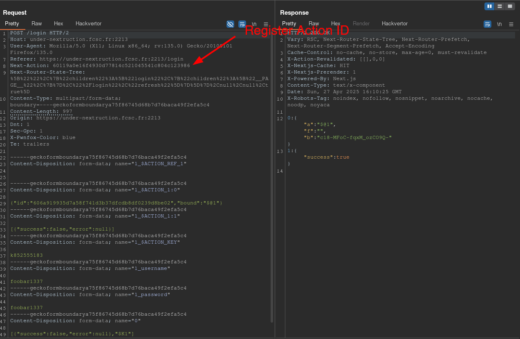The height and width of the screenshot is (339, 520).
Task: Click the 'Dnt: 1' header line
Action: [20, 124]
